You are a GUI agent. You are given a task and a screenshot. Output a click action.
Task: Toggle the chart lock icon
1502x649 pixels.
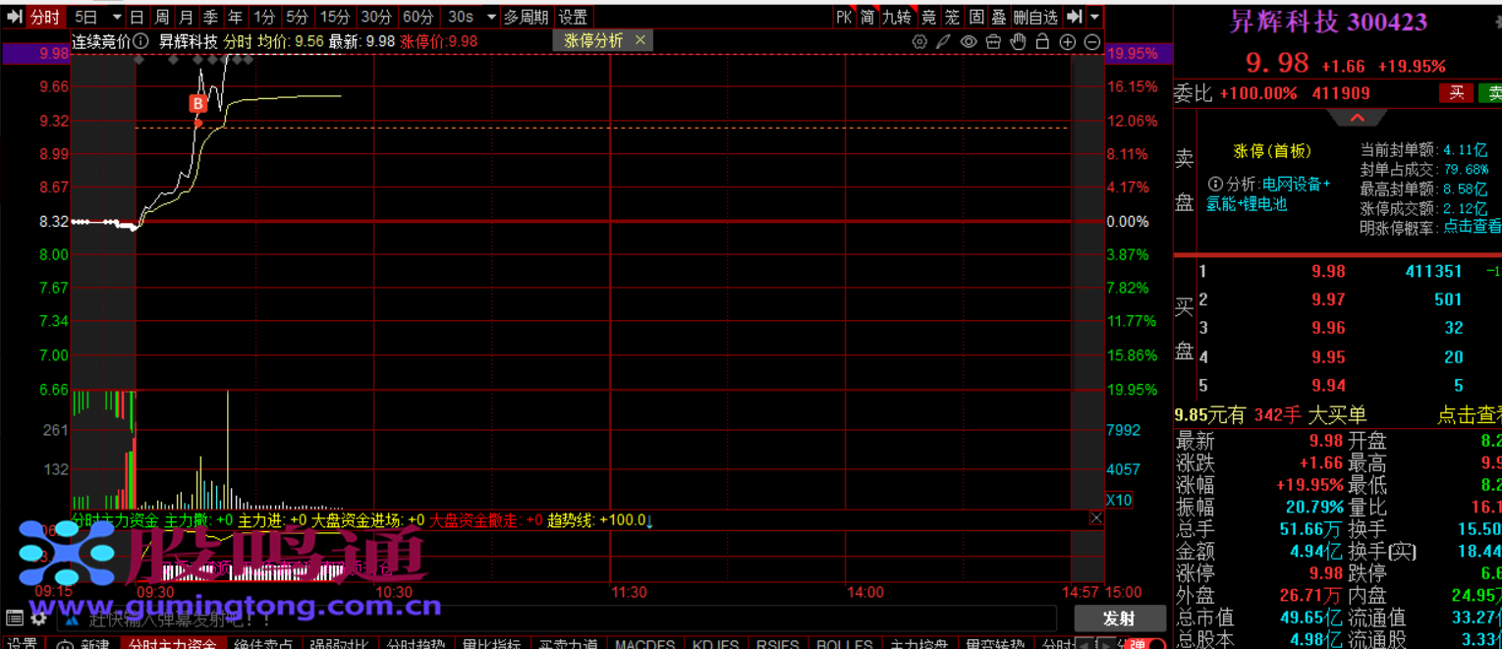1042,41
